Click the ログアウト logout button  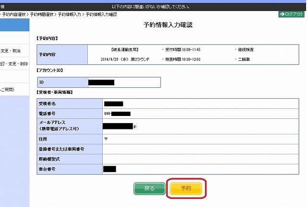[x=291, y=14]
